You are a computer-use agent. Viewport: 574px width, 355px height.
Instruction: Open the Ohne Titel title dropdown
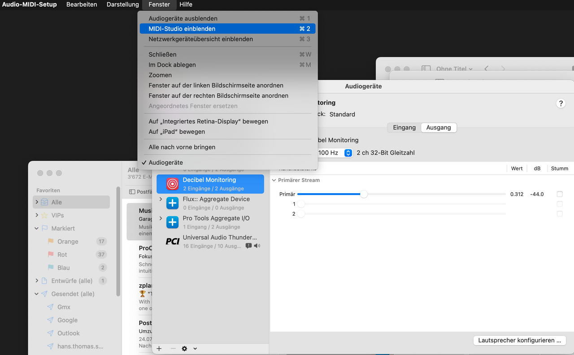455,69
